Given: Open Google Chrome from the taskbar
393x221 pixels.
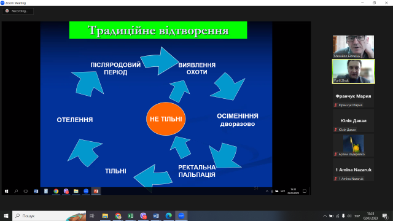Looking at the screenshot, I should pyautogui.click(x=118, y=215).
